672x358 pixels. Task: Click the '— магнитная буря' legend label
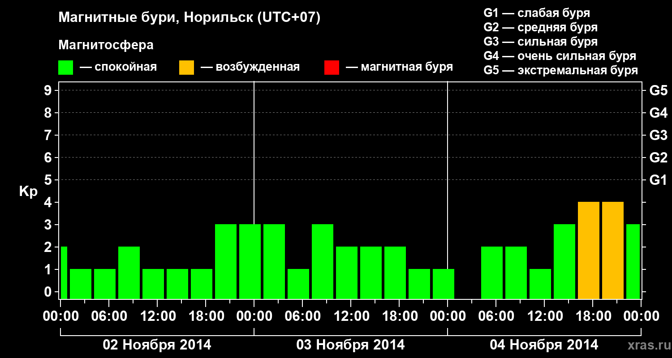click(x=400, y=68)
